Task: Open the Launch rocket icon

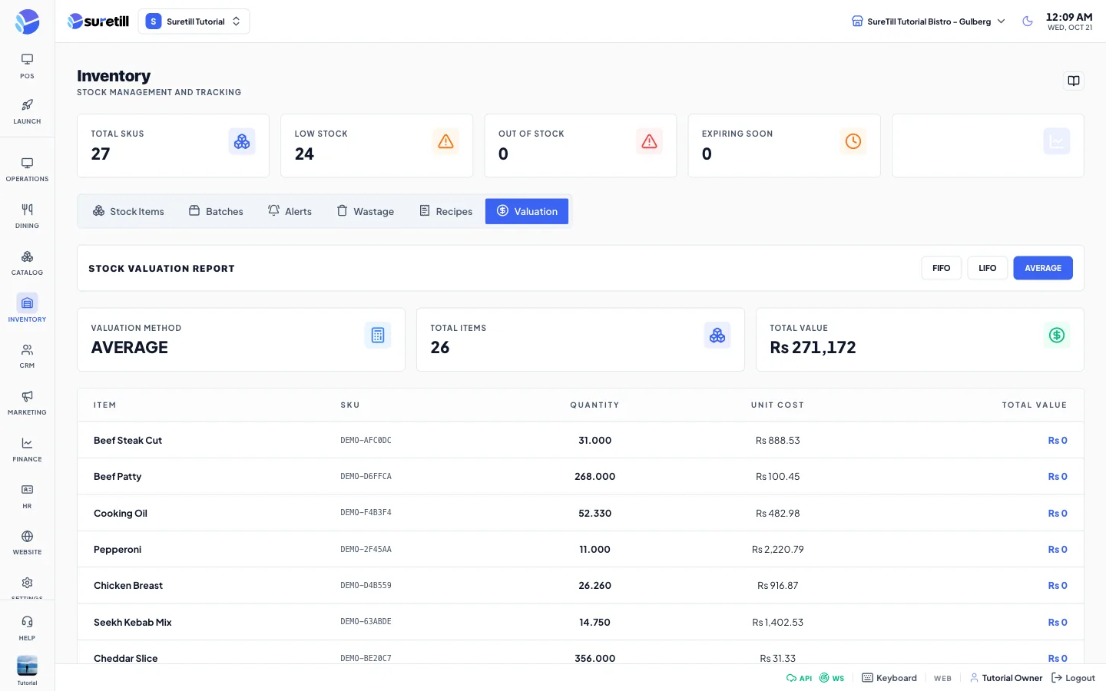Action: (27, 111)
